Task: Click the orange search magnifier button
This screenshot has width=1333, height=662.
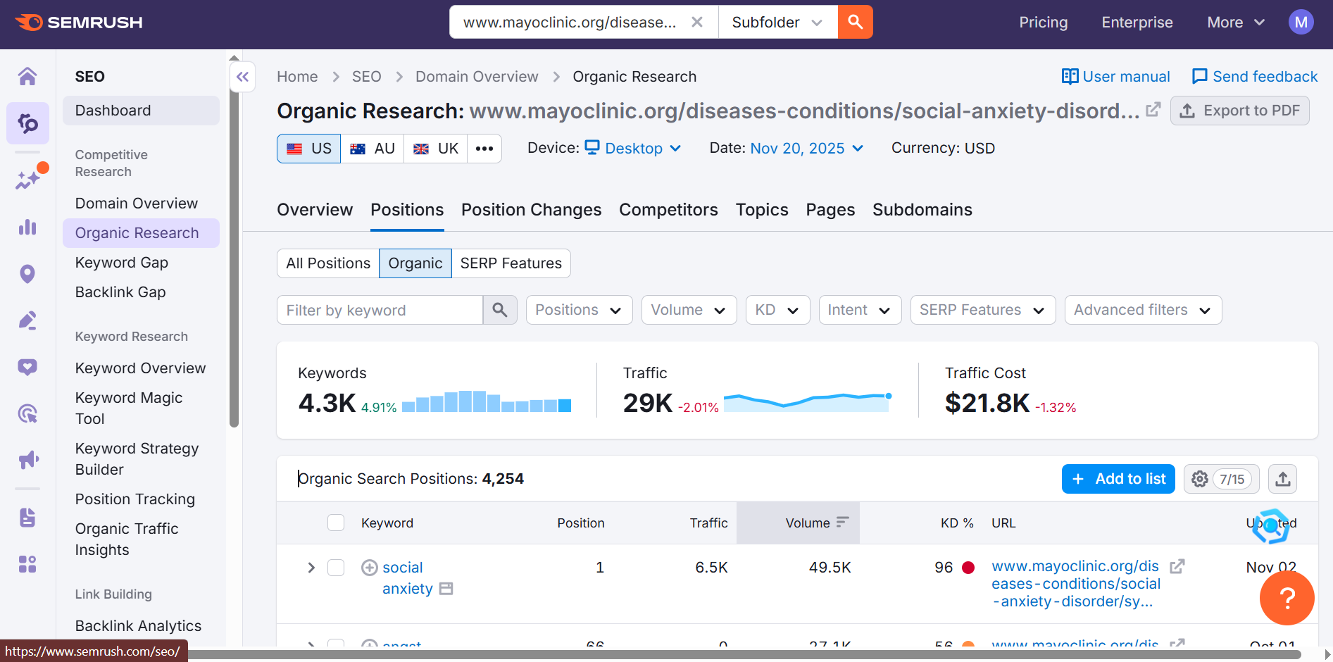Action: pyautogui.click(x=855, y=22)
